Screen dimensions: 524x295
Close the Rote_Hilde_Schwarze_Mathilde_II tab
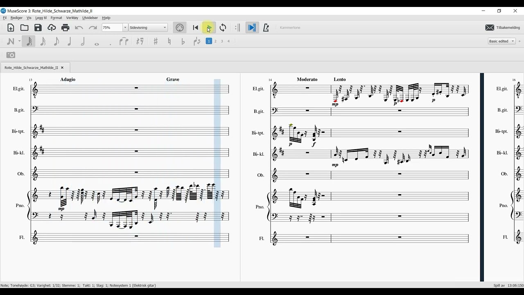tap(62, 68)
